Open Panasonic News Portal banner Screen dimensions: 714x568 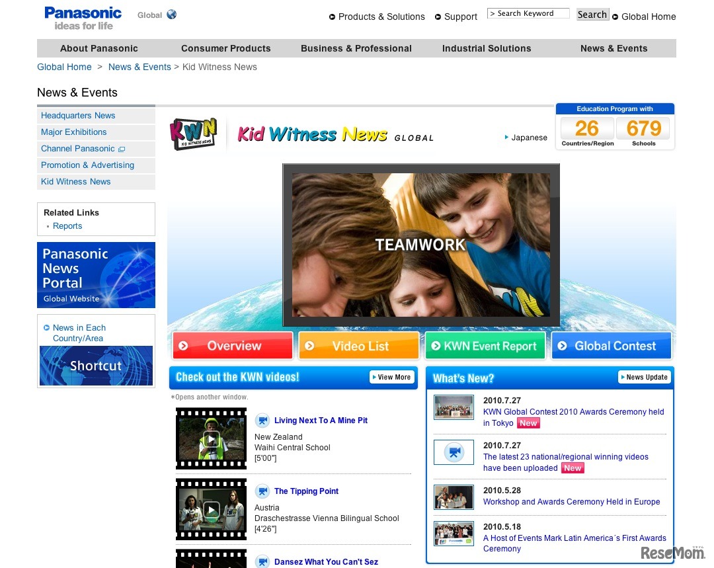(96, 275)
